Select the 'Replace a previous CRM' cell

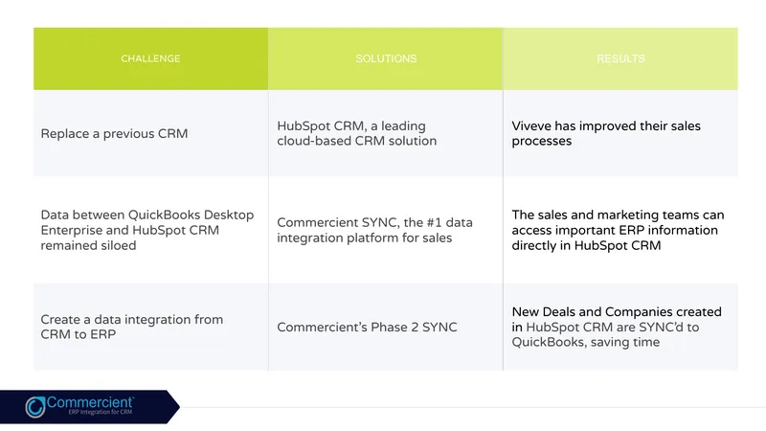click(150, 133)
